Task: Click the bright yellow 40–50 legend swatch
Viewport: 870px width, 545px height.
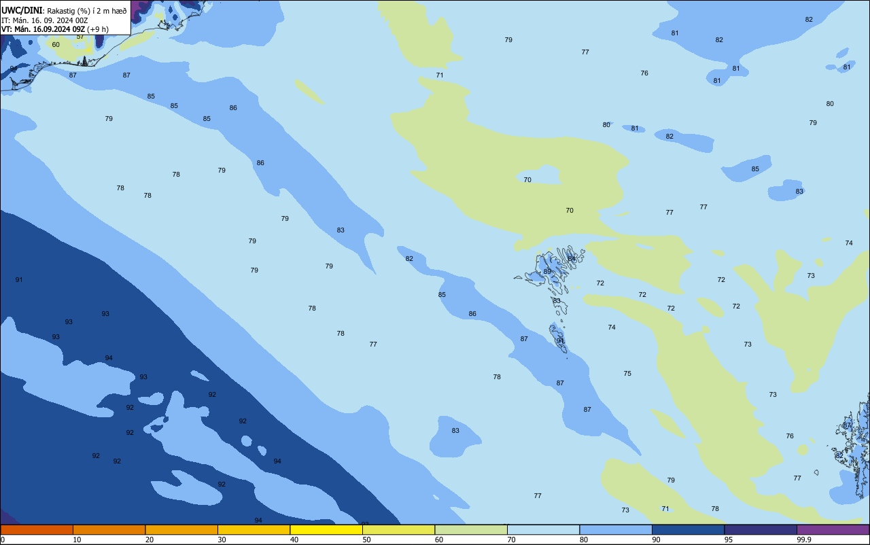Action: 326,529
